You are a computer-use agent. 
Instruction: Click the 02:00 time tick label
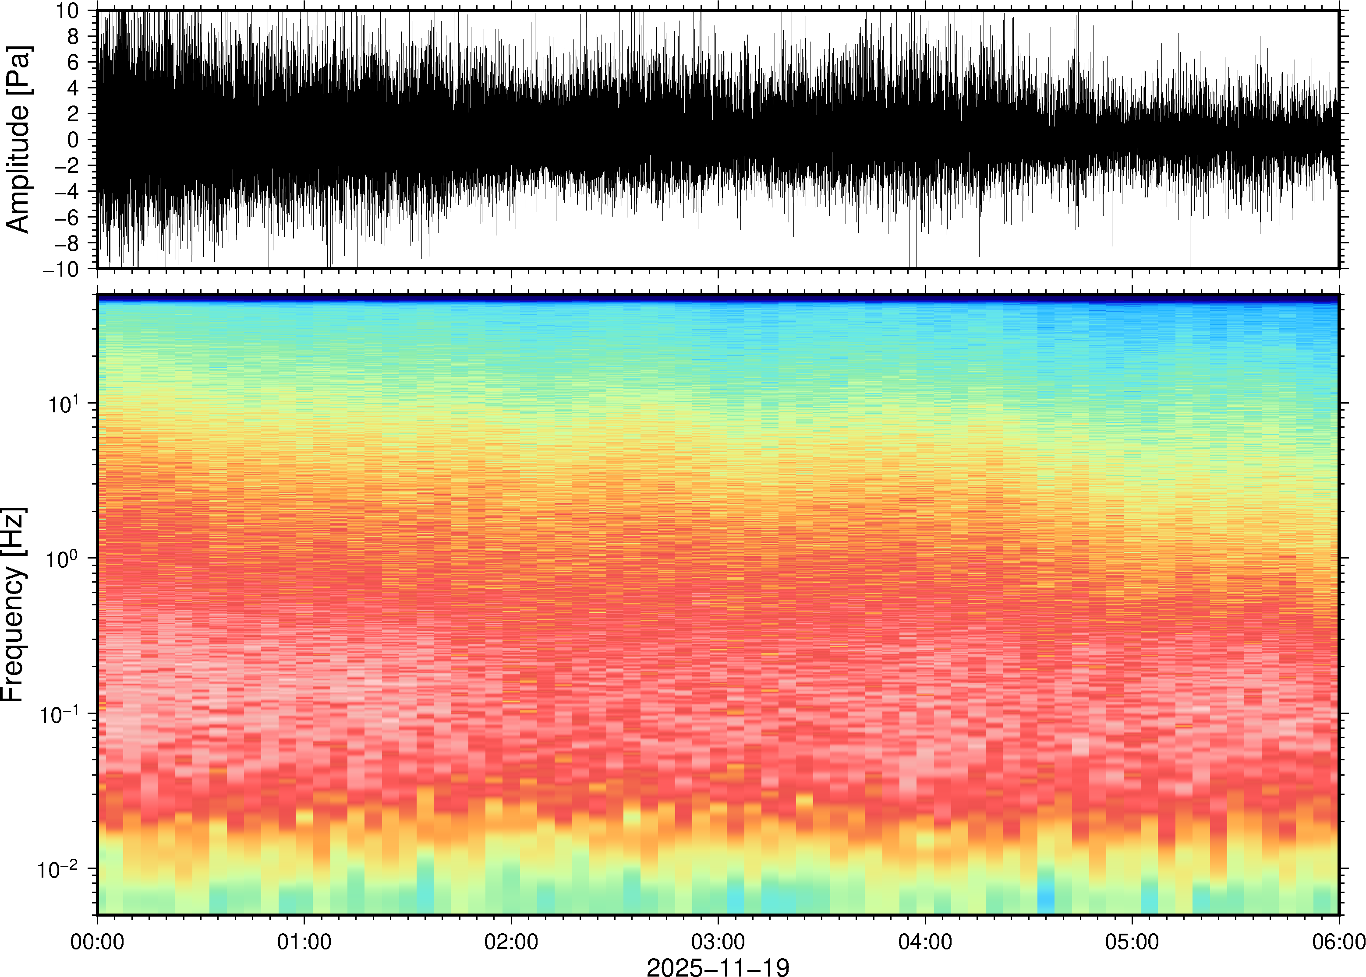[511, 942]
